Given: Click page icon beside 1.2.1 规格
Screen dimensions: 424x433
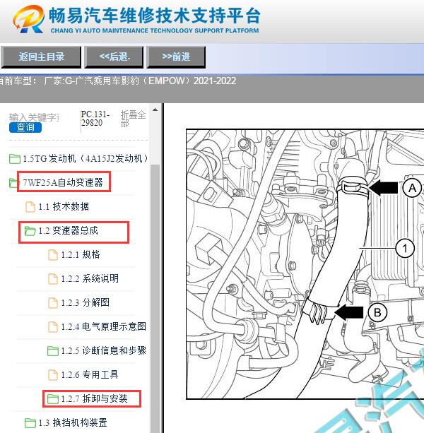Looking at the screenshot, I should click(53, 255).
